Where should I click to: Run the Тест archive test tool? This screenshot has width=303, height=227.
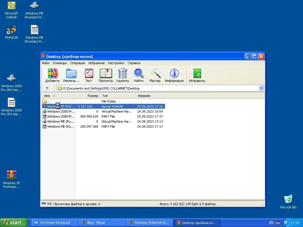click(x=89, y=75)
